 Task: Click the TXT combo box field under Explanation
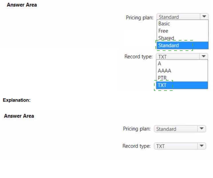(x=175, y=146)
